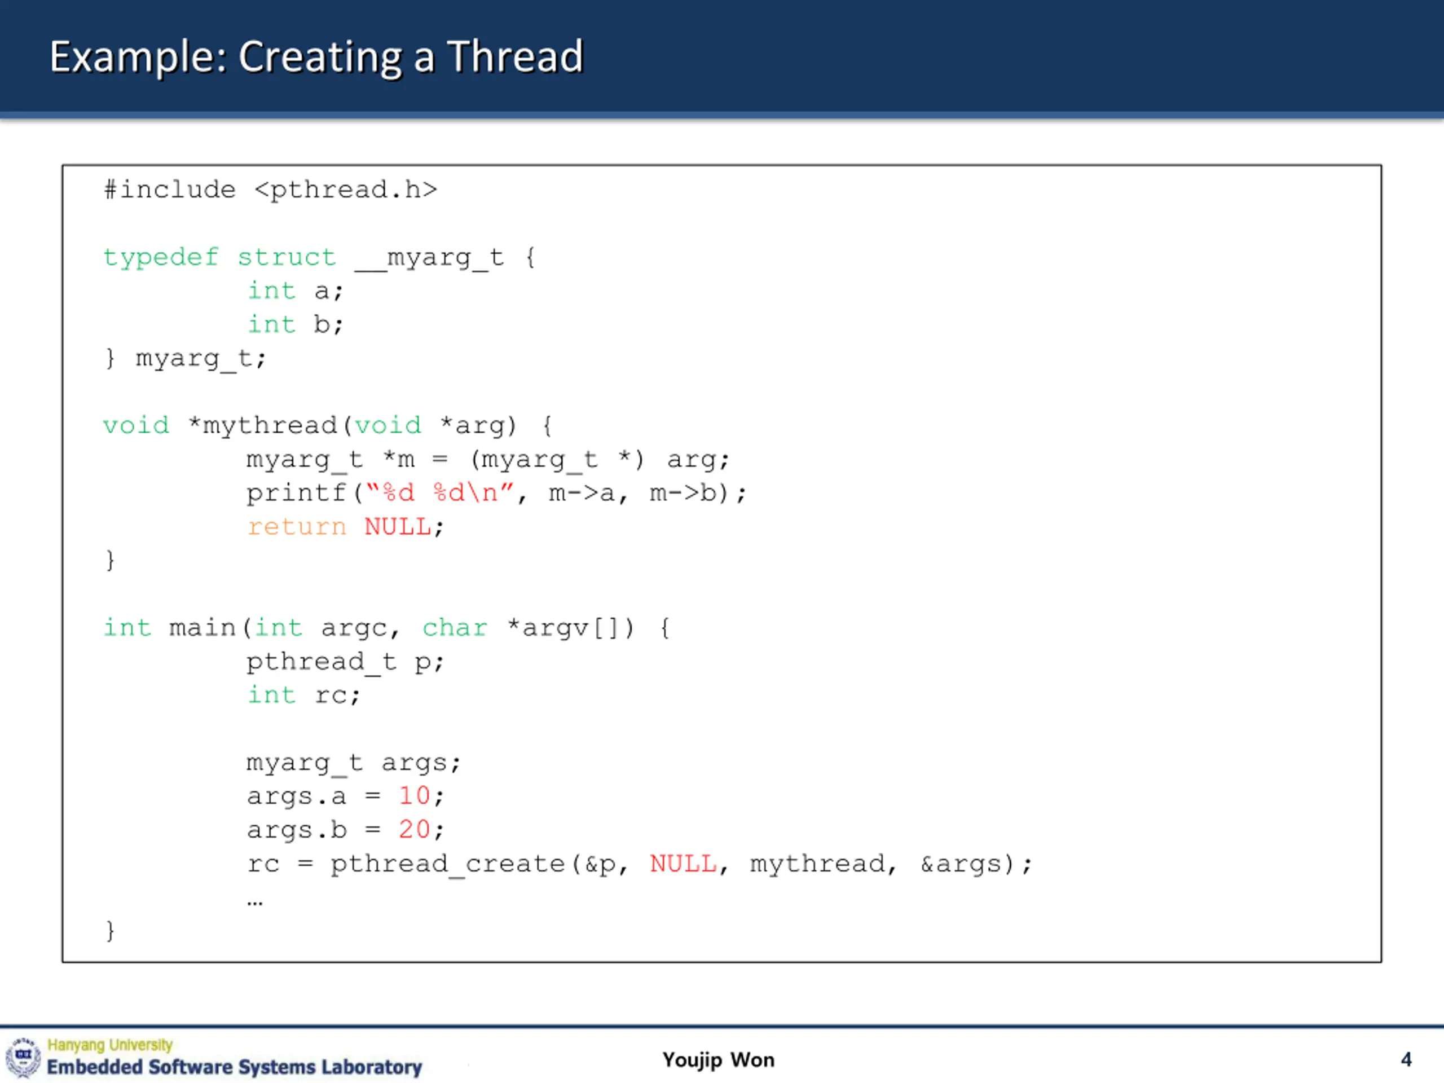Click the 'void *mythread(void *arg) {' line
Image resolution: width=1444 pixels, height=1083 pixels.
tap(328, 426)
